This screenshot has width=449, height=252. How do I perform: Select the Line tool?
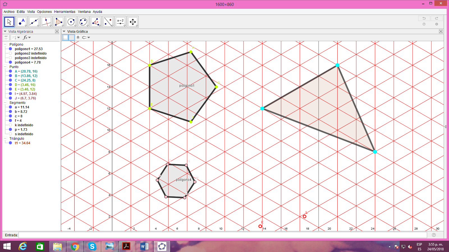(34, 22)
